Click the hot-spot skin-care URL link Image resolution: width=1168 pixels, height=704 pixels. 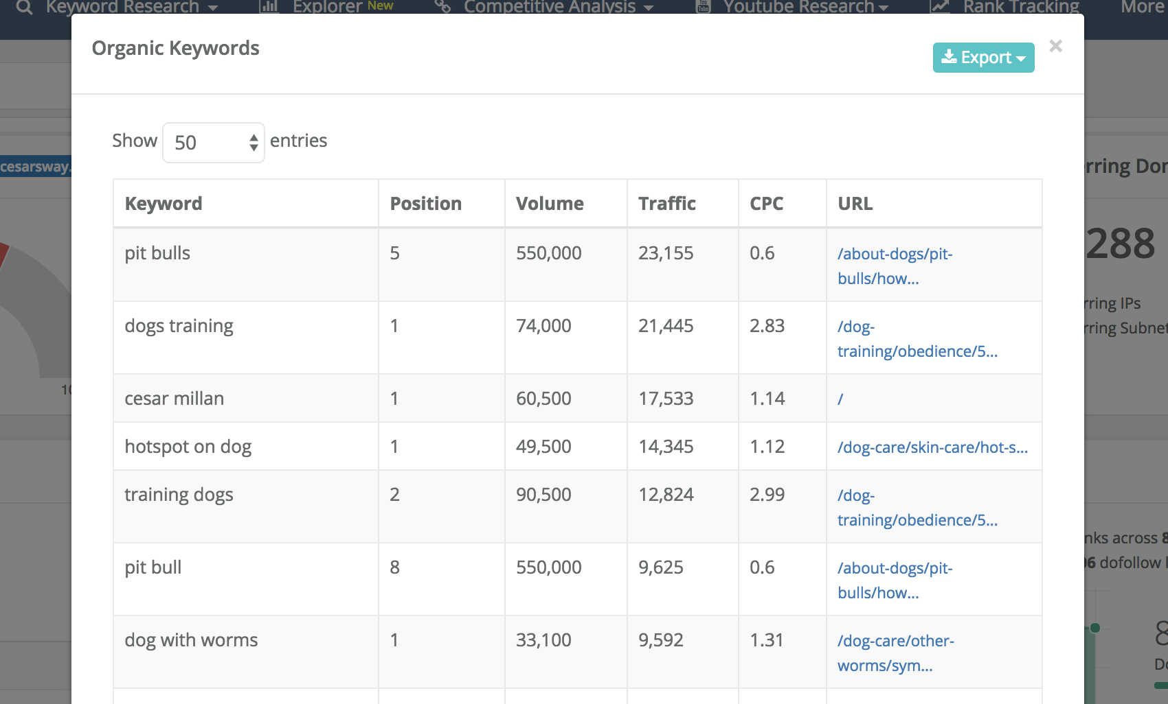point(932,447)
